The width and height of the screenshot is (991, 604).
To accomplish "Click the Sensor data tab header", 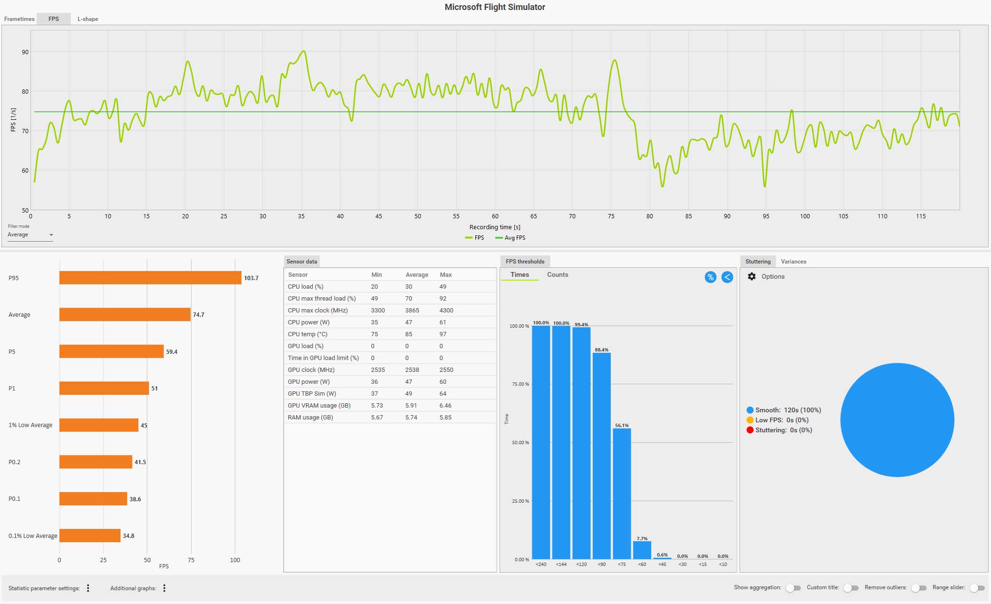I will pyautogui.click(x=301, y=262).
